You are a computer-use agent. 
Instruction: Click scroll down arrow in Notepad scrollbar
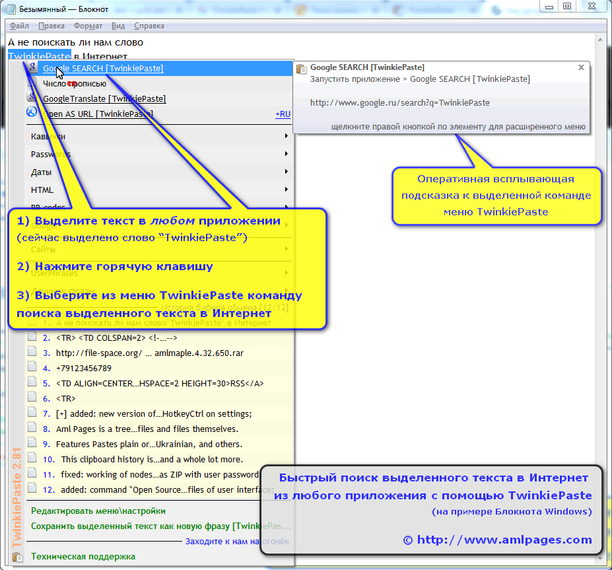click(600, 559)
